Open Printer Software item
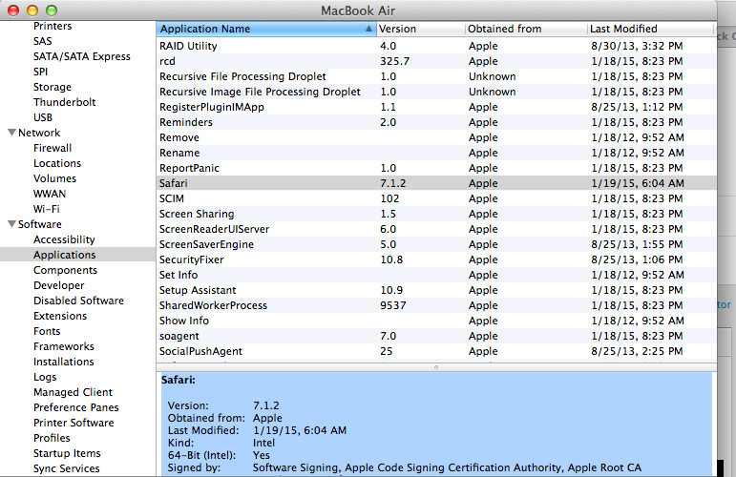 (x=74, y=423)
